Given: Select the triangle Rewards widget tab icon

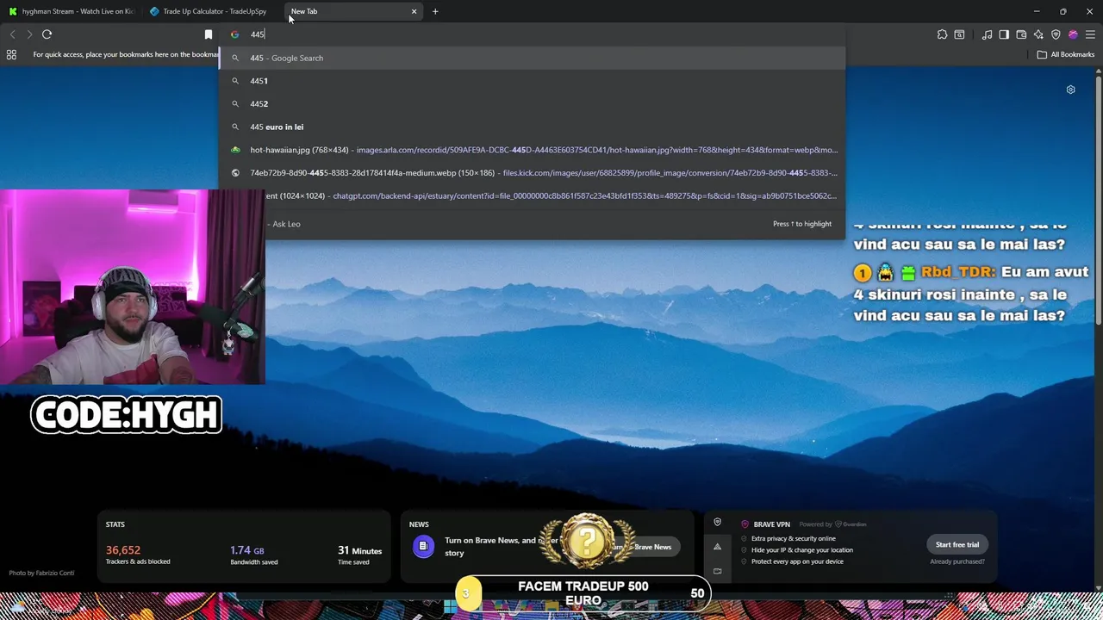Looking at the screenshot, I should (x=717, y=547).
